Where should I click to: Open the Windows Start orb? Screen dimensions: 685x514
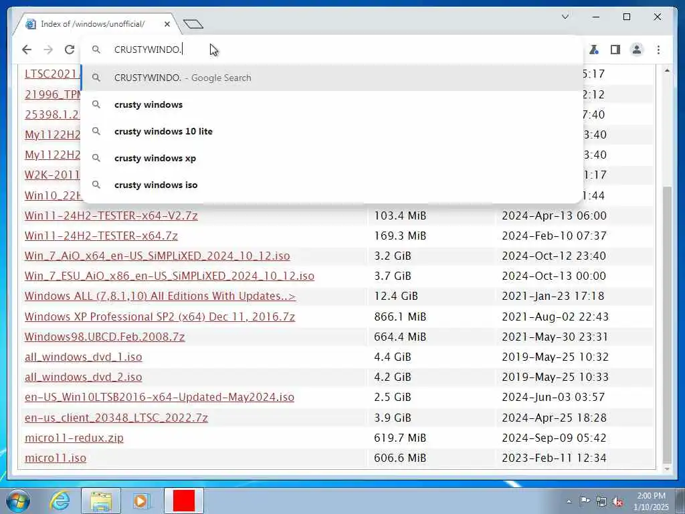click(18, 501)
